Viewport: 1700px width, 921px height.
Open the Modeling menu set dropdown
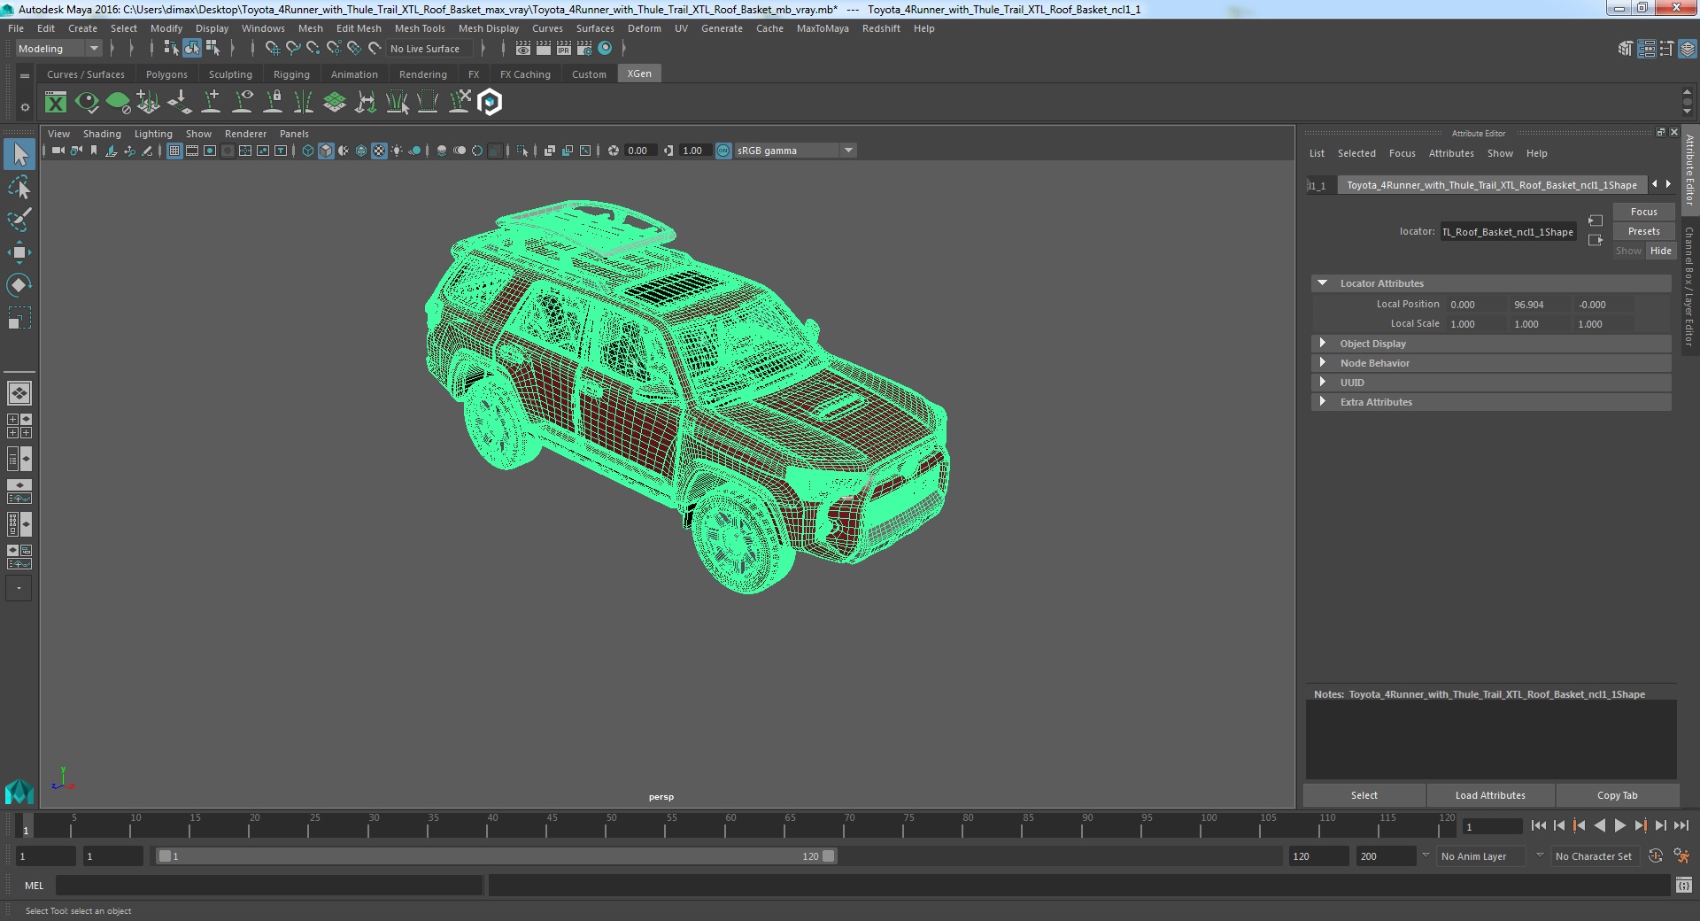[x=58, y=49]
